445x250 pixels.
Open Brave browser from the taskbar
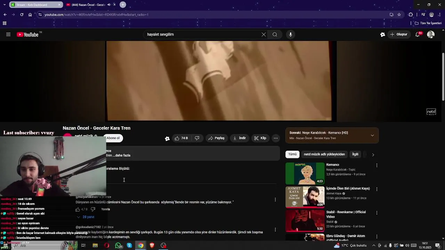point(152,245)
